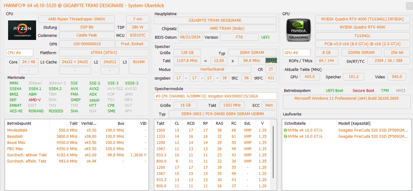Click the Schnittstelle column header in Laufwerke
Image resolution: width=413 pixels, height=191 pixels.
[x=309, y=123]
